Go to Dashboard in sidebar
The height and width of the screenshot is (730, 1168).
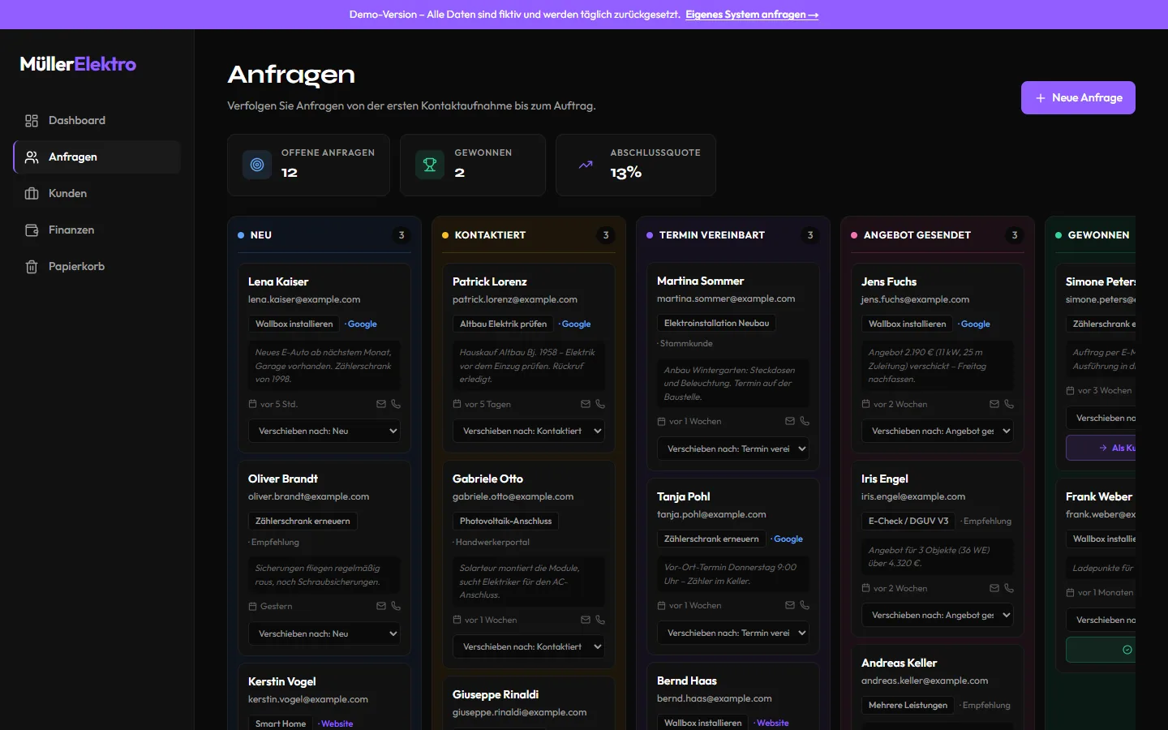tap(97, 120)
